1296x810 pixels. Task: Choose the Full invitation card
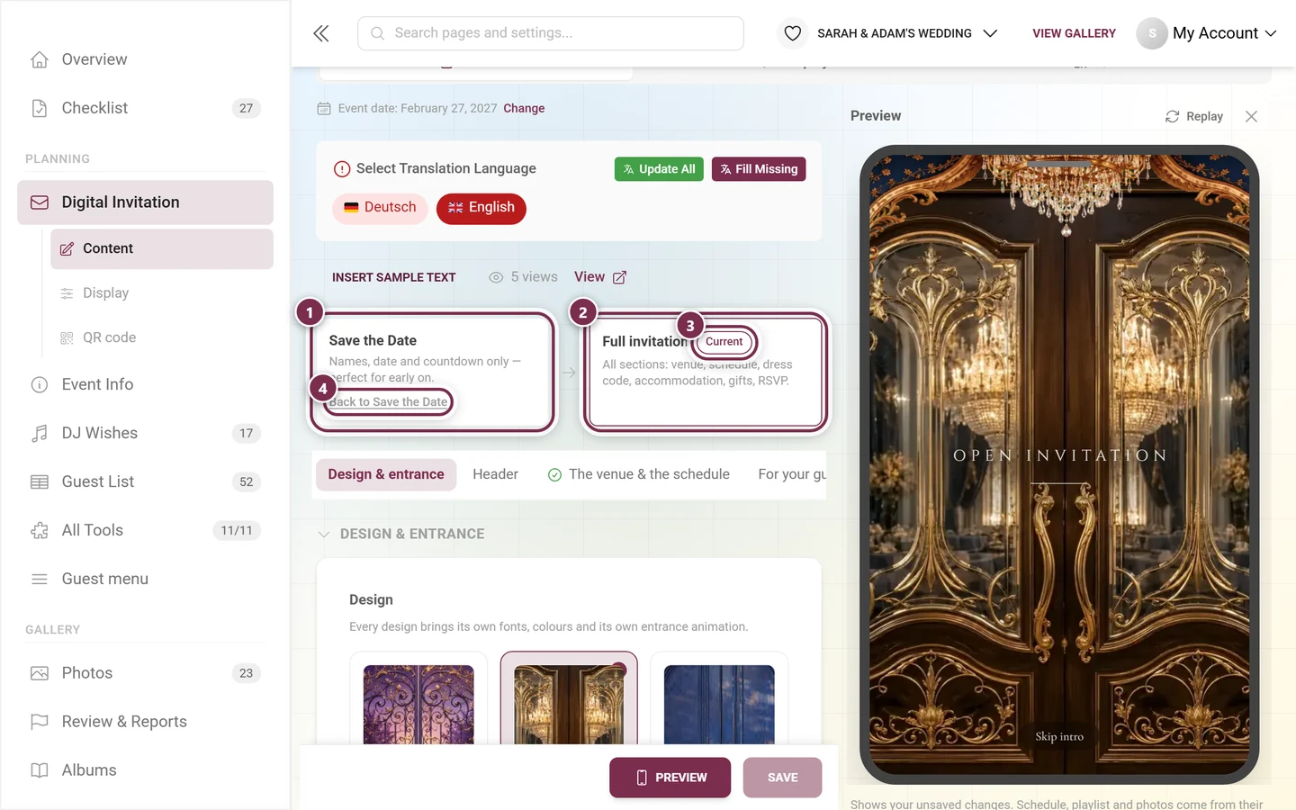706,371
